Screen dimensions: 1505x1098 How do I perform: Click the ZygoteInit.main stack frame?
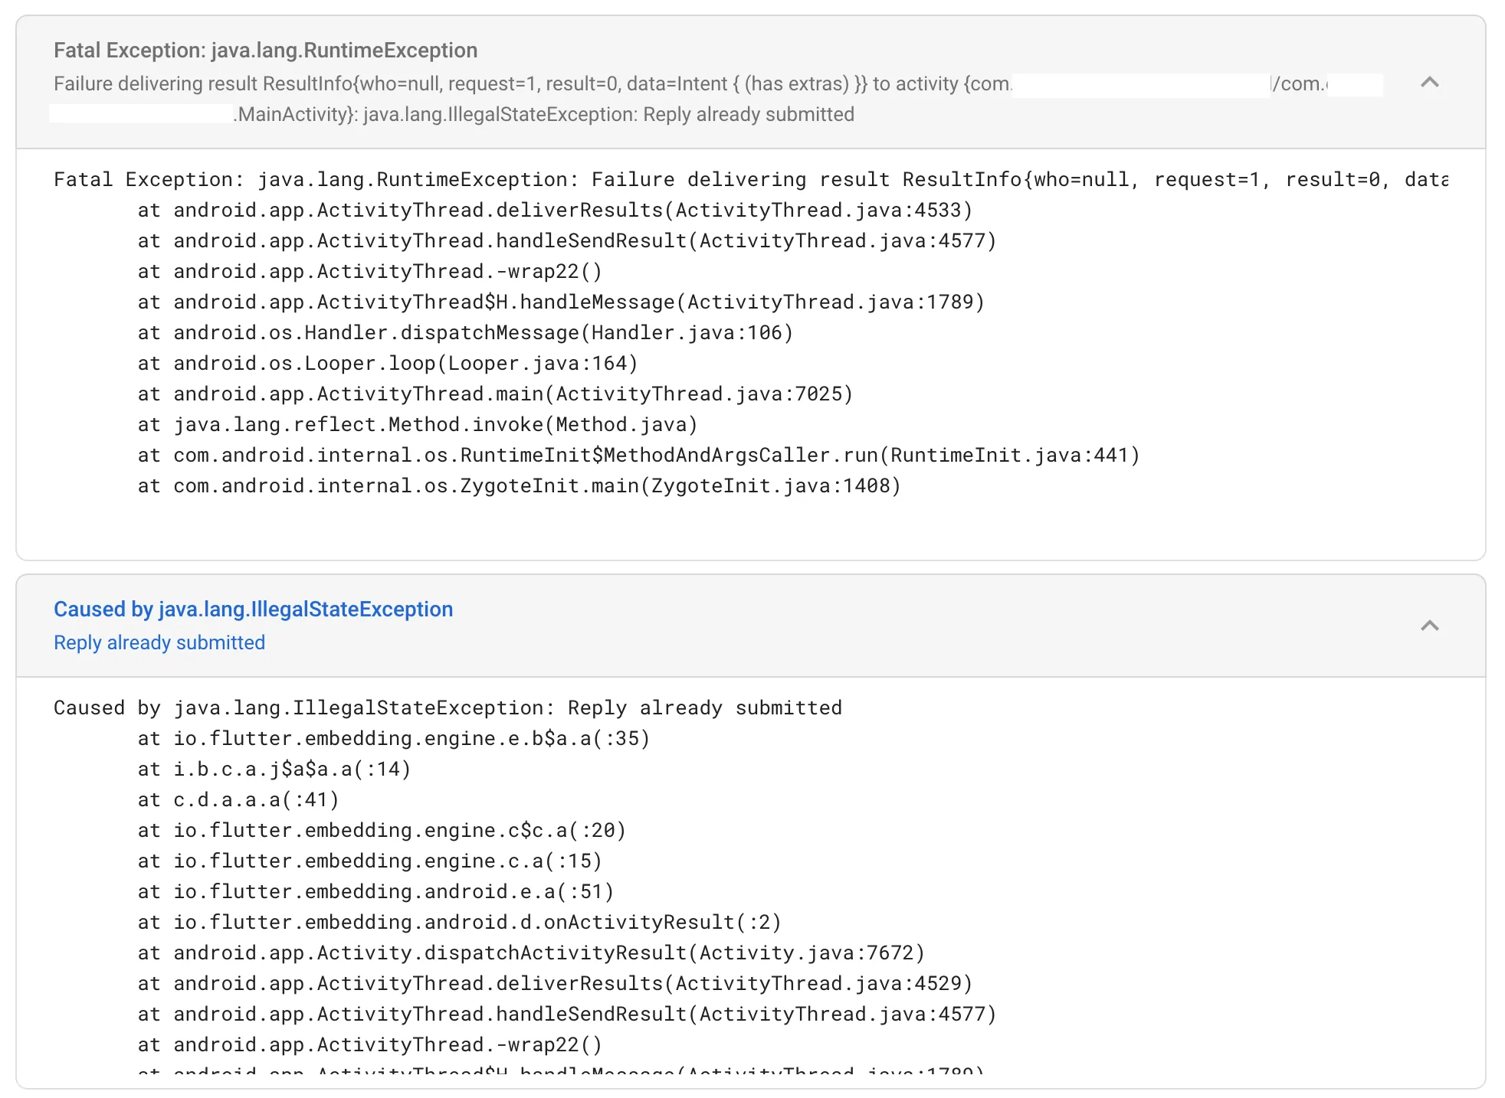coord(520,486)
